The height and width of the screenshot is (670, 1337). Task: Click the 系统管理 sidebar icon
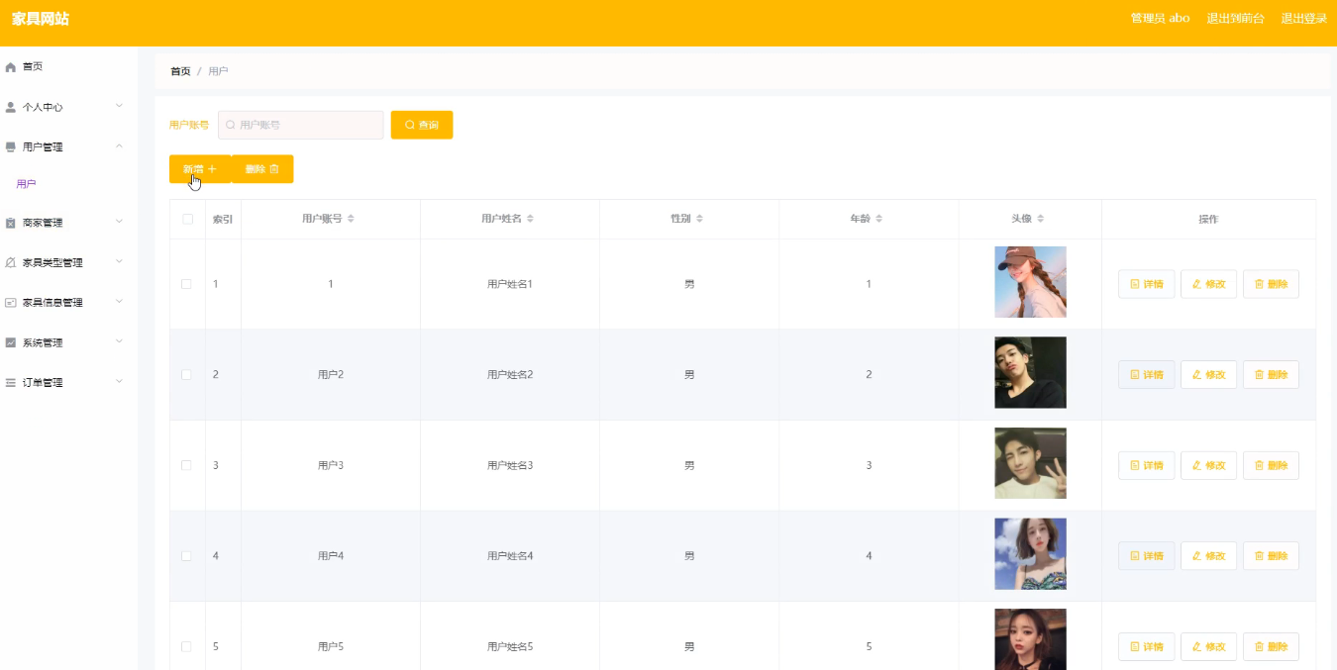point(11,343)
